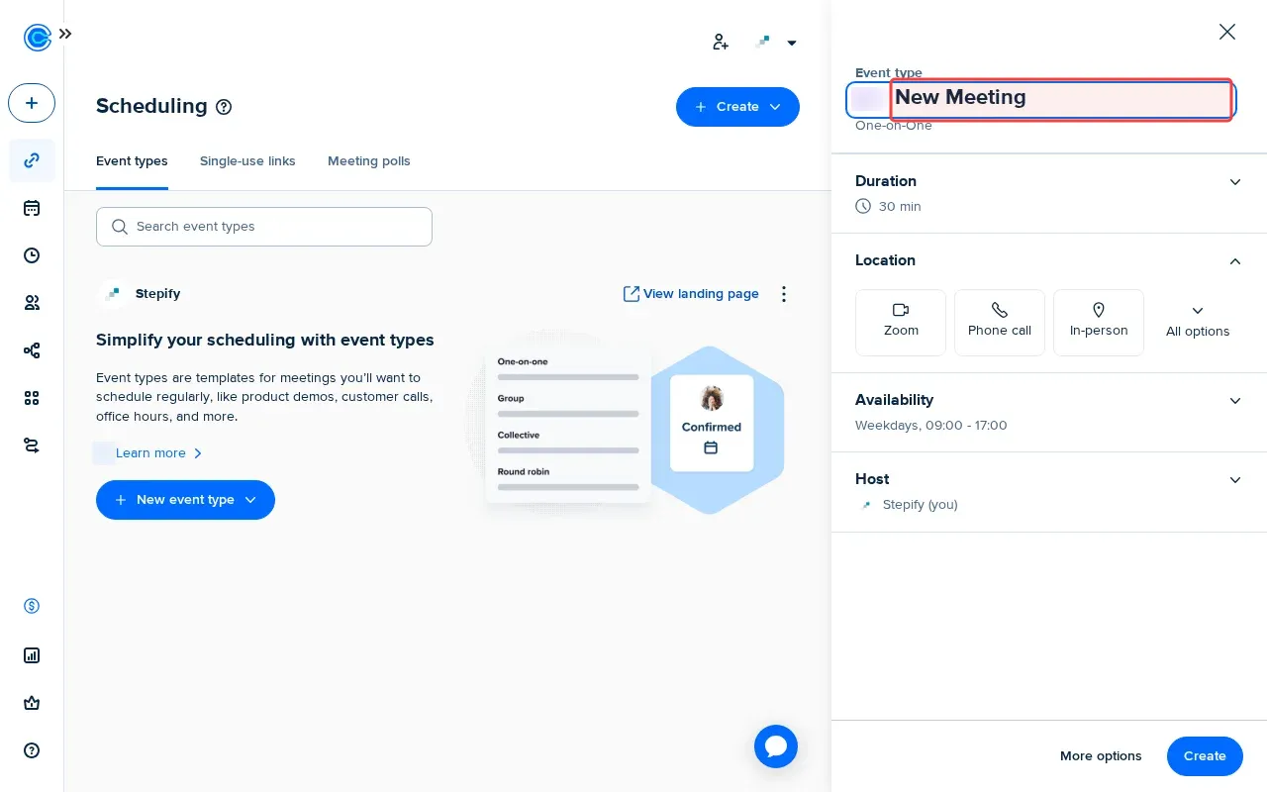Click the More options button
The width and height of the screenshot is (1267, 792).
click(1101, 756)
